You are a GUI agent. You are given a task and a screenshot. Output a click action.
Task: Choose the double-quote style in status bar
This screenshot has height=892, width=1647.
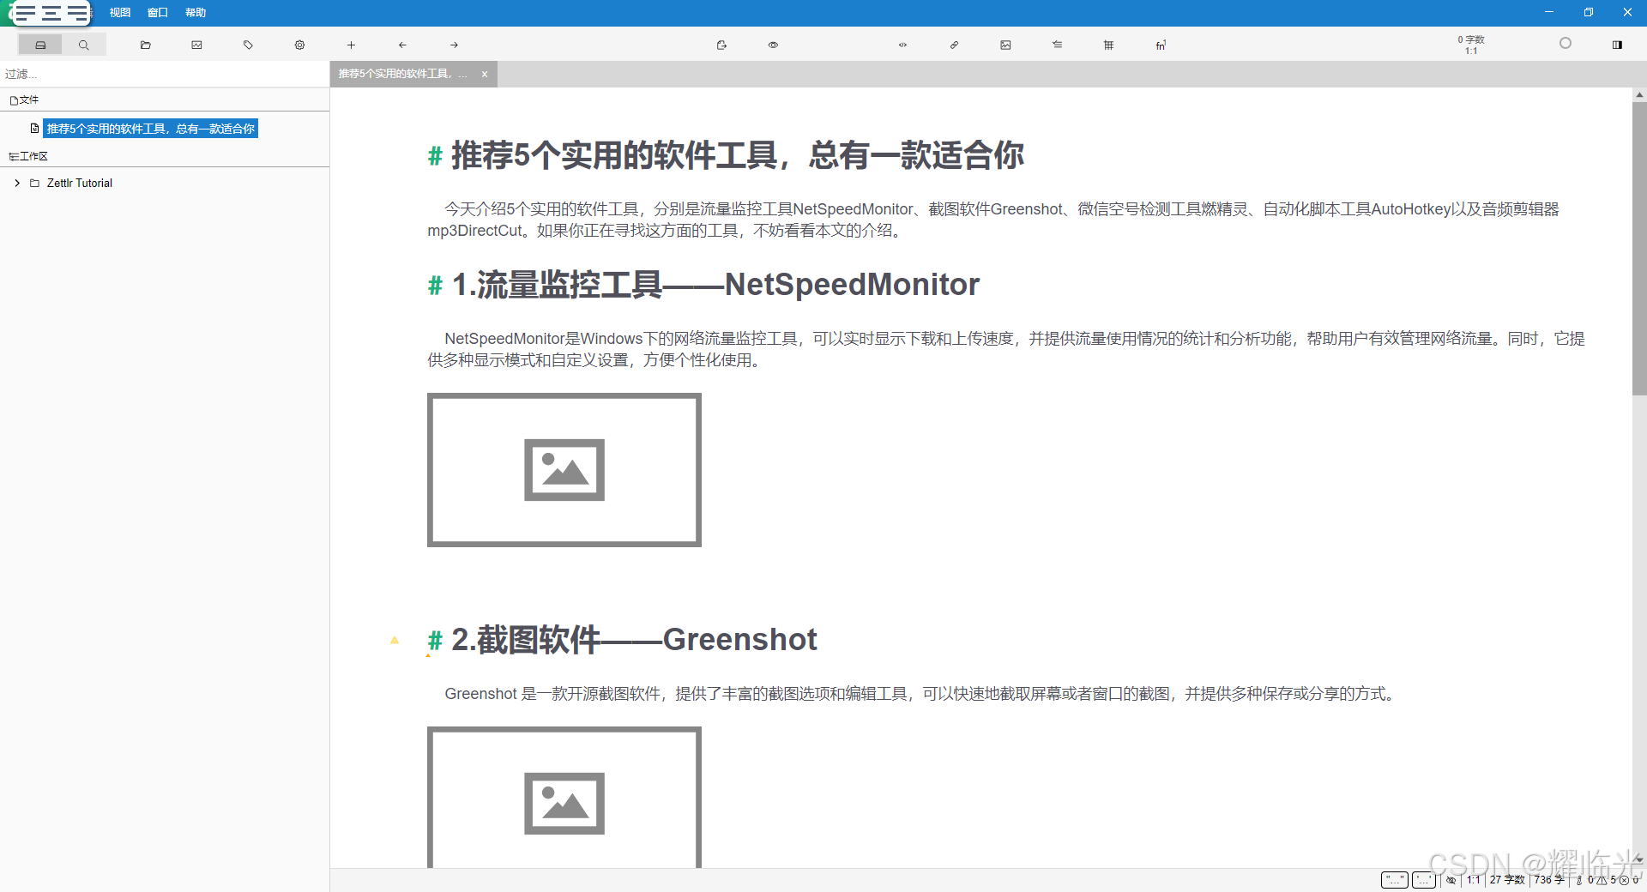click(1395, 880)
